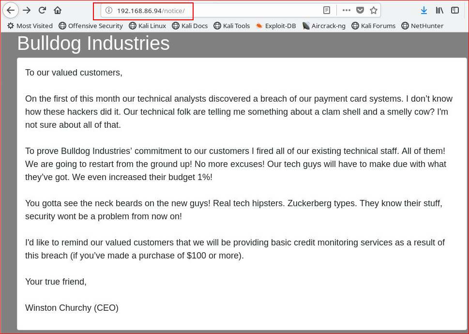Click the line starting "To prove Bulldog Industries'"
Screen dimensions: 469x334
235,151
